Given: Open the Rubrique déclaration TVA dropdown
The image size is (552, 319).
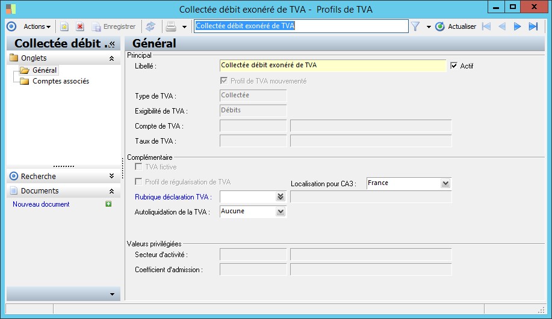Looking at the screenshot, I should [281, 196].
